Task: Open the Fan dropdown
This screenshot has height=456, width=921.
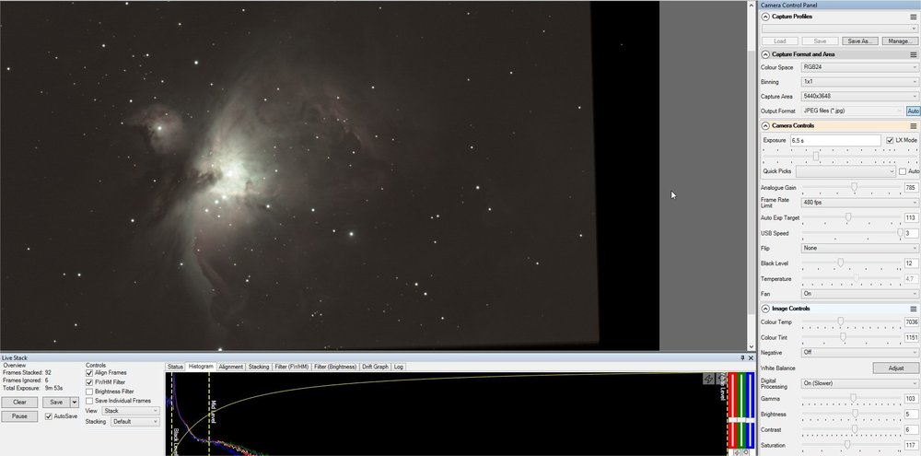Action: coord(859,294)
